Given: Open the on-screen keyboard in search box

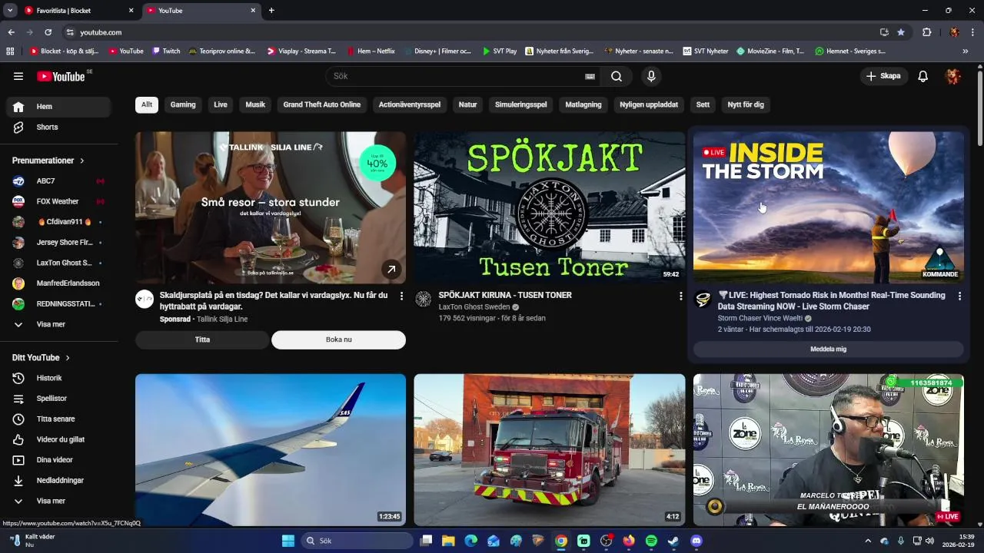Looking at the screenshot, I should tap(590, 76).
